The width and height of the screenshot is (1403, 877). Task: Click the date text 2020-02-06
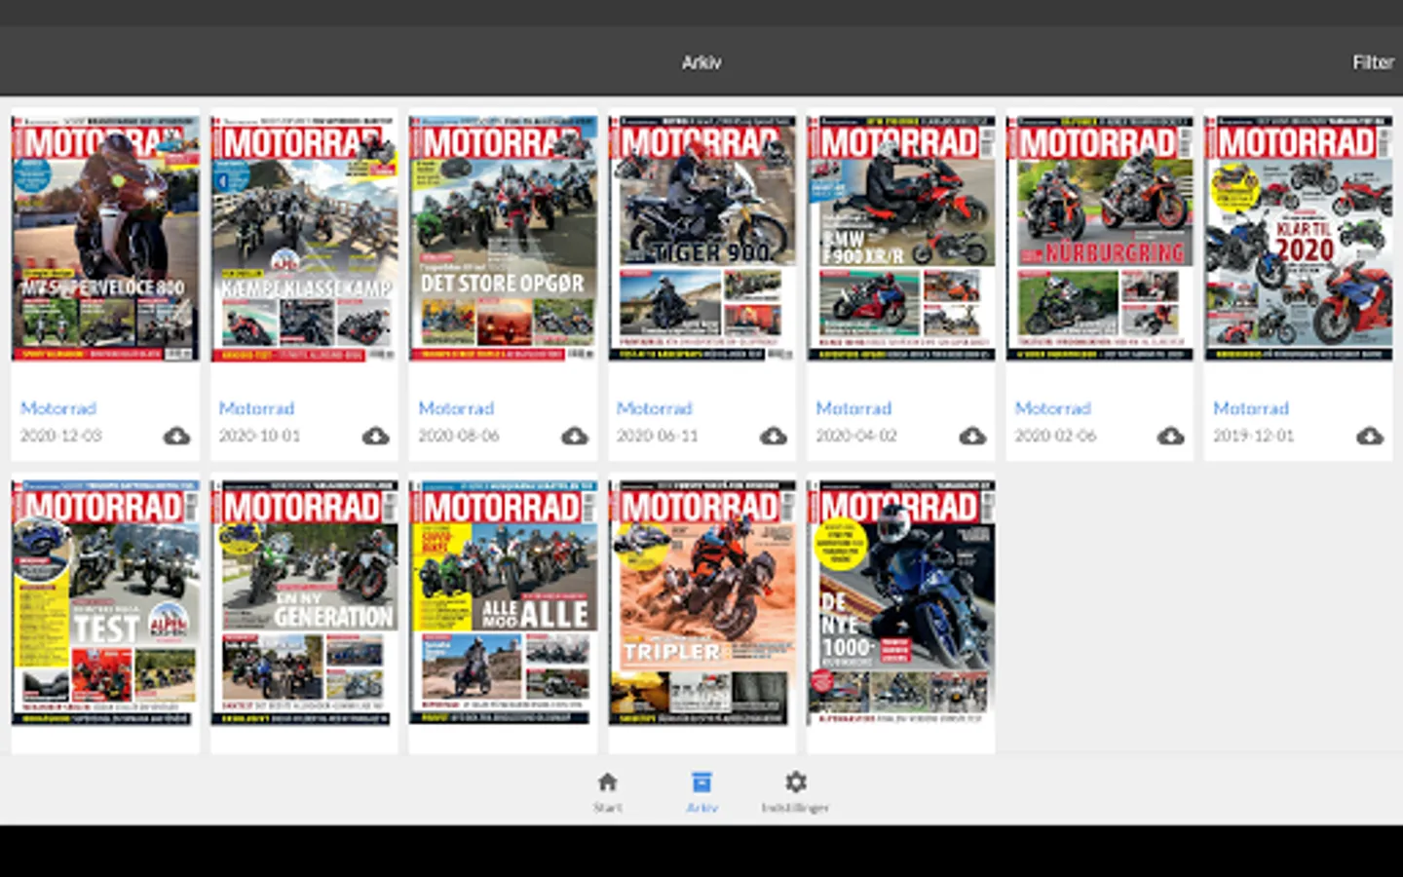pyautogui.click(x=1055, y=436)
